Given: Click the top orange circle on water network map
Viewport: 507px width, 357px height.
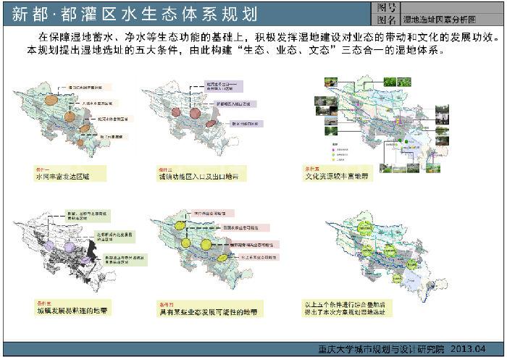Looking at the screenshot, I should (x=50, y=101).
